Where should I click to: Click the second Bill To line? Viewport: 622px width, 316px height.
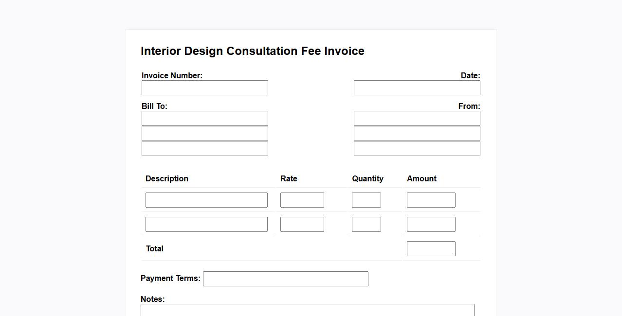[204, 134]
